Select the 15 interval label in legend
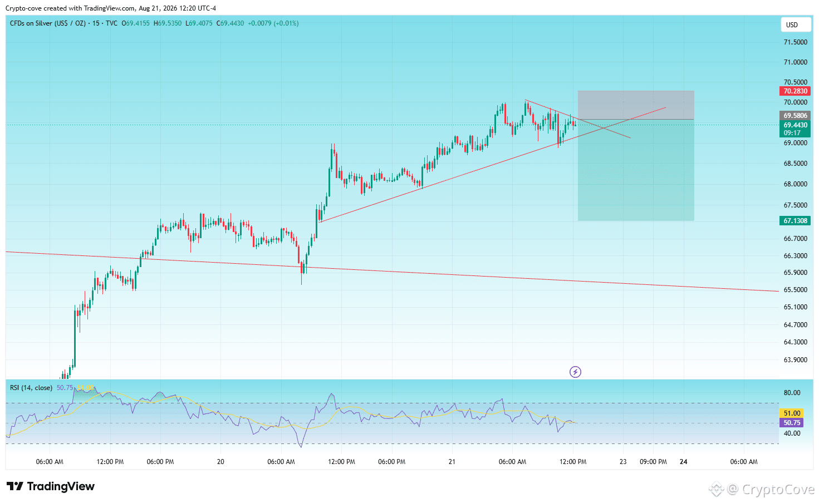Screen dimensions: 819x503 (x=96, y=23)
